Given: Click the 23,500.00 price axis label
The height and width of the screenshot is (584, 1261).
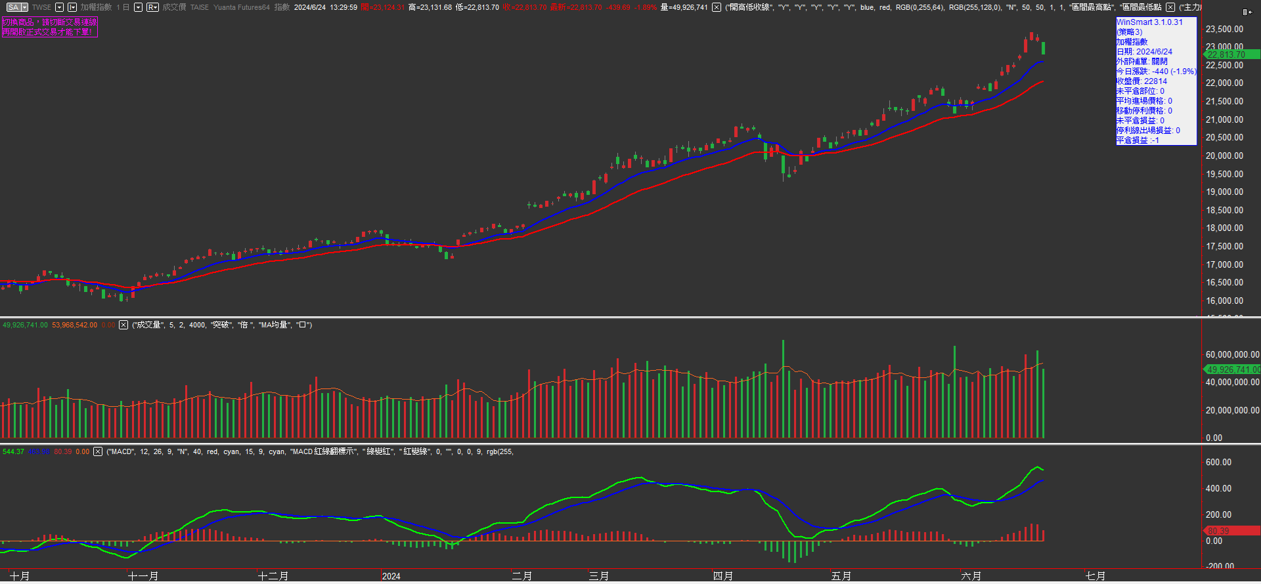Looking at the screenshot, I should coord(1224,30).
